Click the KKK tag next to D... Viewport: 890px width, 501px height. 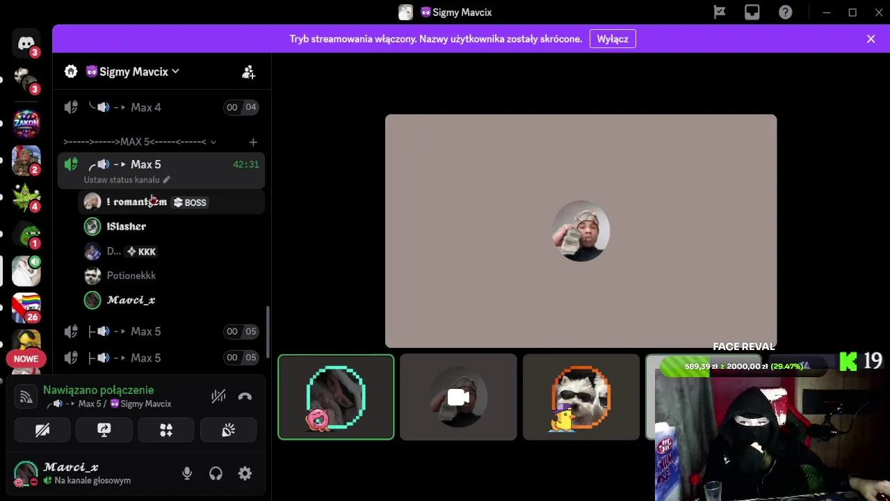pyautogui.click(x=141, y=252)
